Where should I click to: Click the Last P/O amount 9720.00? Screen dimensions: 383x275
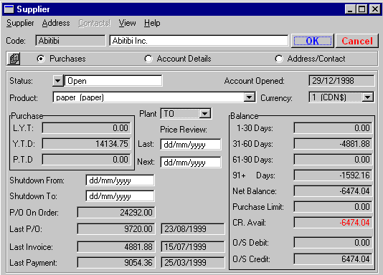[116, 229]
